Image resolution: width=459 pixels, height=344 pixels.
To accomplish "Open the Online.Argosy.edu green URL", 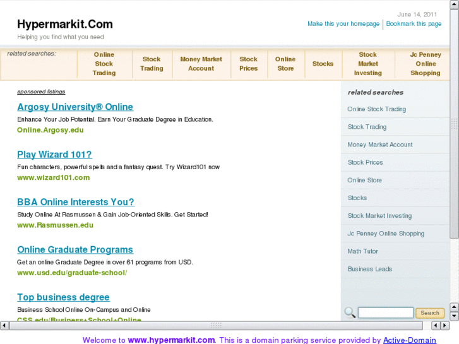I will [51, 130].
